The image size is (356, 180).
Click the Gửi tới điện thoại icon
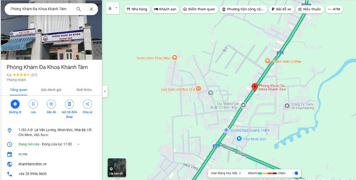coord(69,104)
